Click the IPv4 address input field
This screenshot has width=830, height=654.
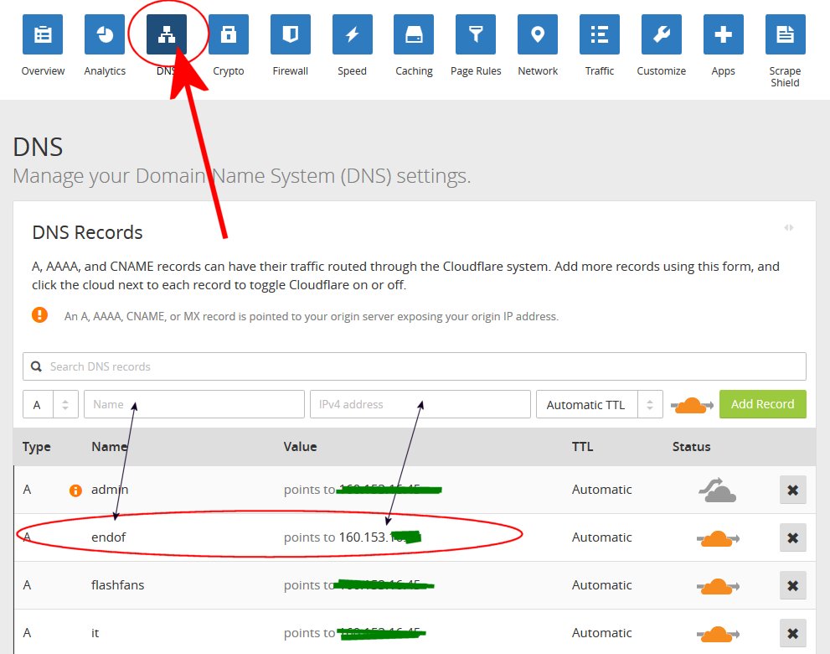[x=420, y=404]
